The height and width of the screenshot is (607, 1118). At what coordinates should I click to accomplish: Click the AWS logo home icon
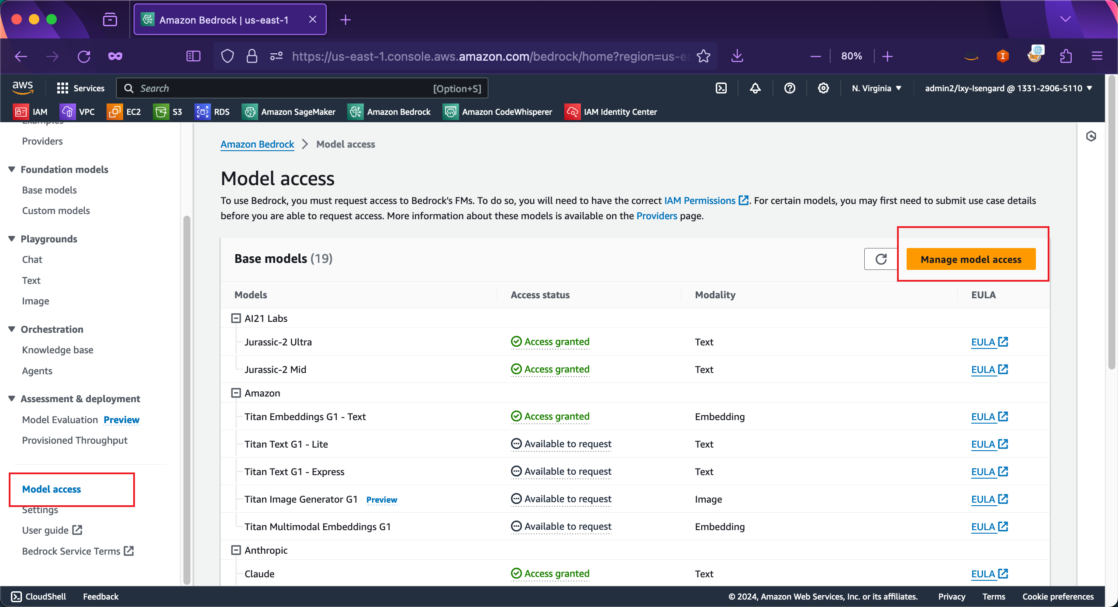point(23,88)
